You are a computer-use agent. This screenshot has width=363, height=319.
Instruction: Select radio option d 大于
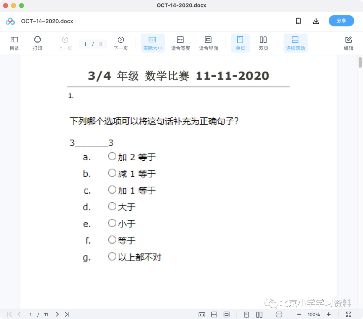point(112,206)
